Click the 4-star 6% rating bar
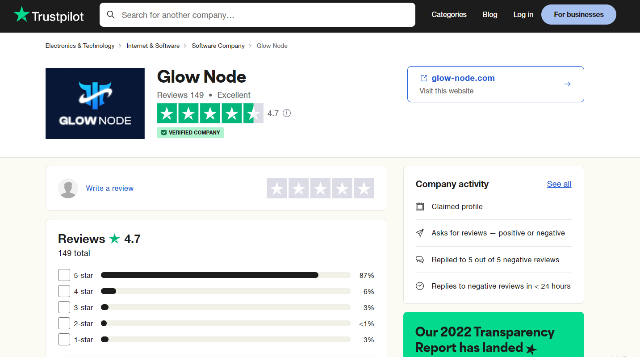Screen dimensions: 640x357 point(226,291)
